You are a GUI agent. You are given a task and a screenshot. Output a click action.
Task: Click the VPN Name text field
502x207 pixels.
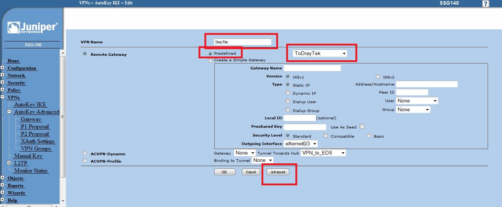coord(243,42)
